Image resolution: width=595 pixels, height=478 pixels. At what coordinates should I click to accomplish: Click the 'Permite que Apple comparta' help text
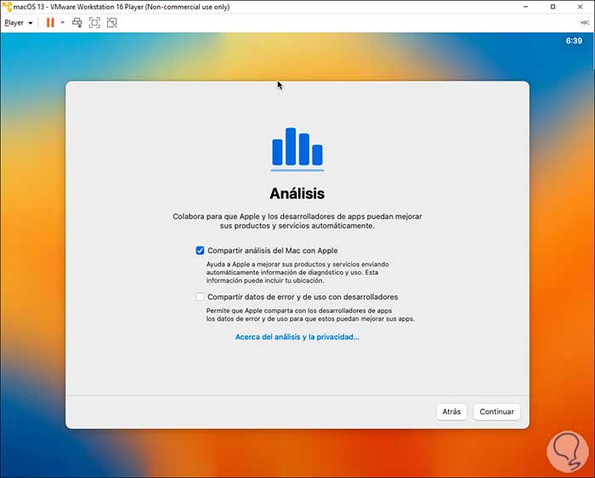[310, 315]
